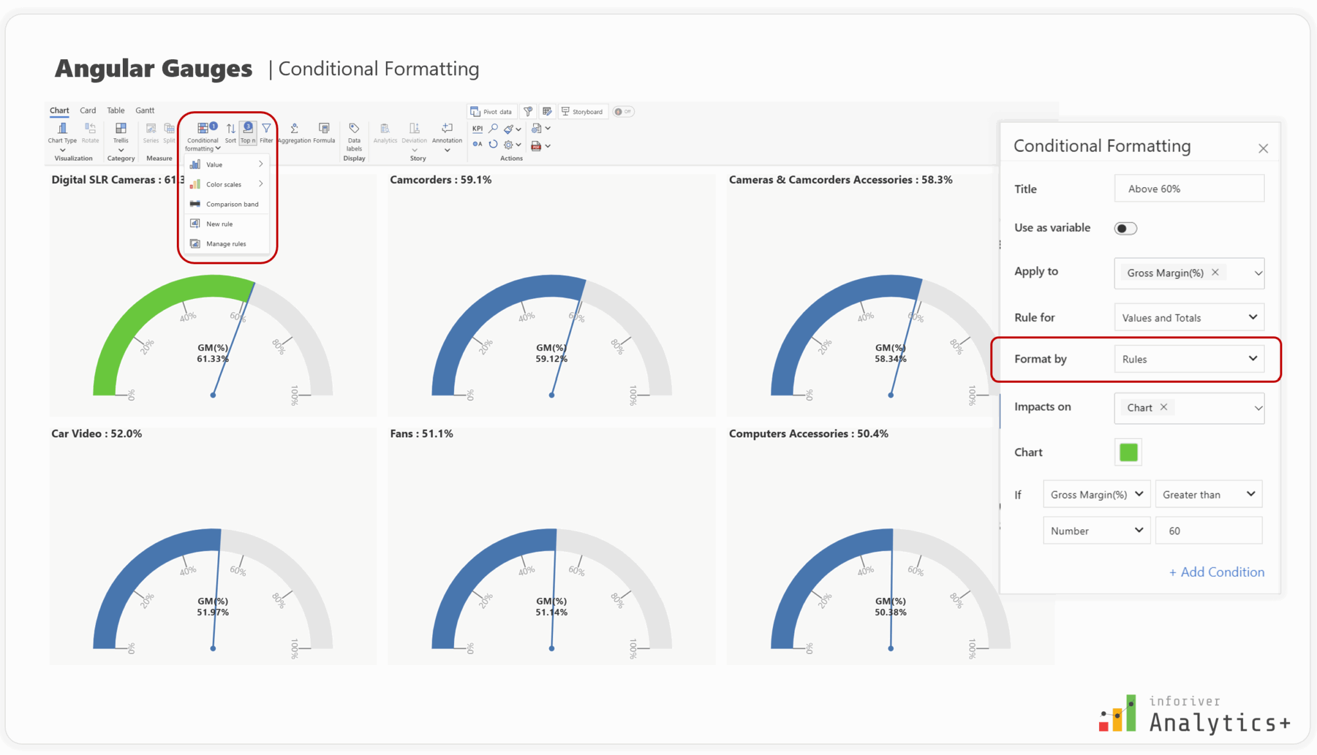The width and height of the screenshot is (1317, 755).
Task: Click the Storyboard button
Action: point(583,111)
